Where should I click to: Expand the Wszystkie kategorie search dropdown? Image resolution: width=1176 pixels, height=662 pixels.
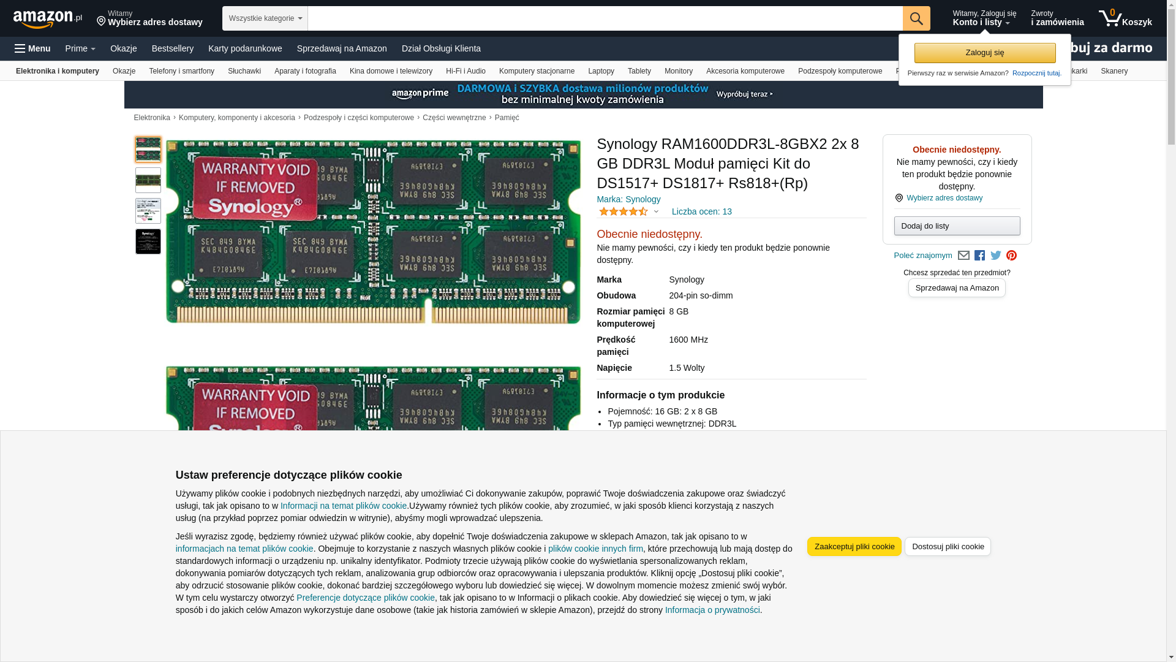(x=265, y=18)
